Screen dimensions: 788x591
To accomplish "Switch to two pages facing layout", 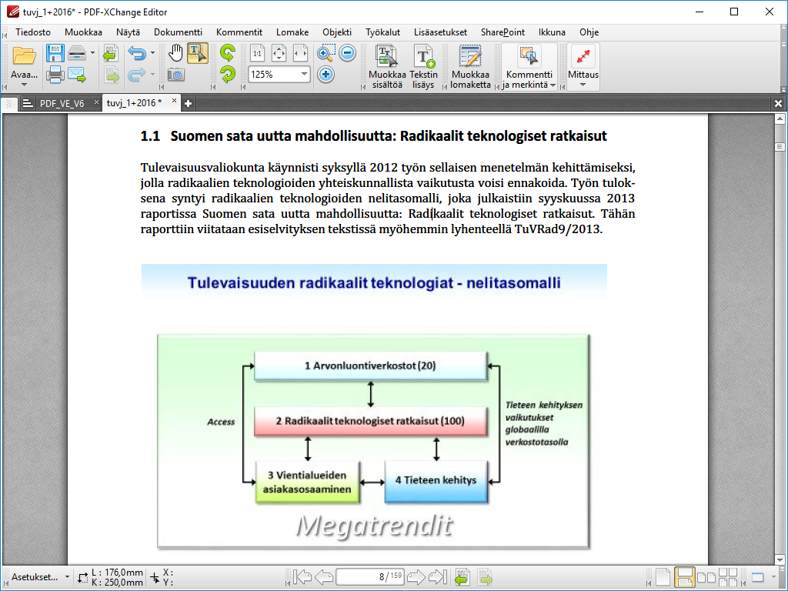I will click(x=706, y=577).
